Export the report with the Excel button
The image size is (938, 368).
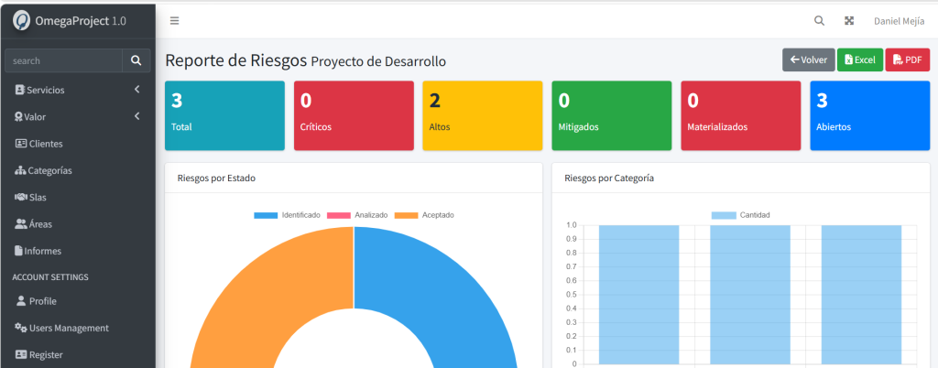[859, 60]
